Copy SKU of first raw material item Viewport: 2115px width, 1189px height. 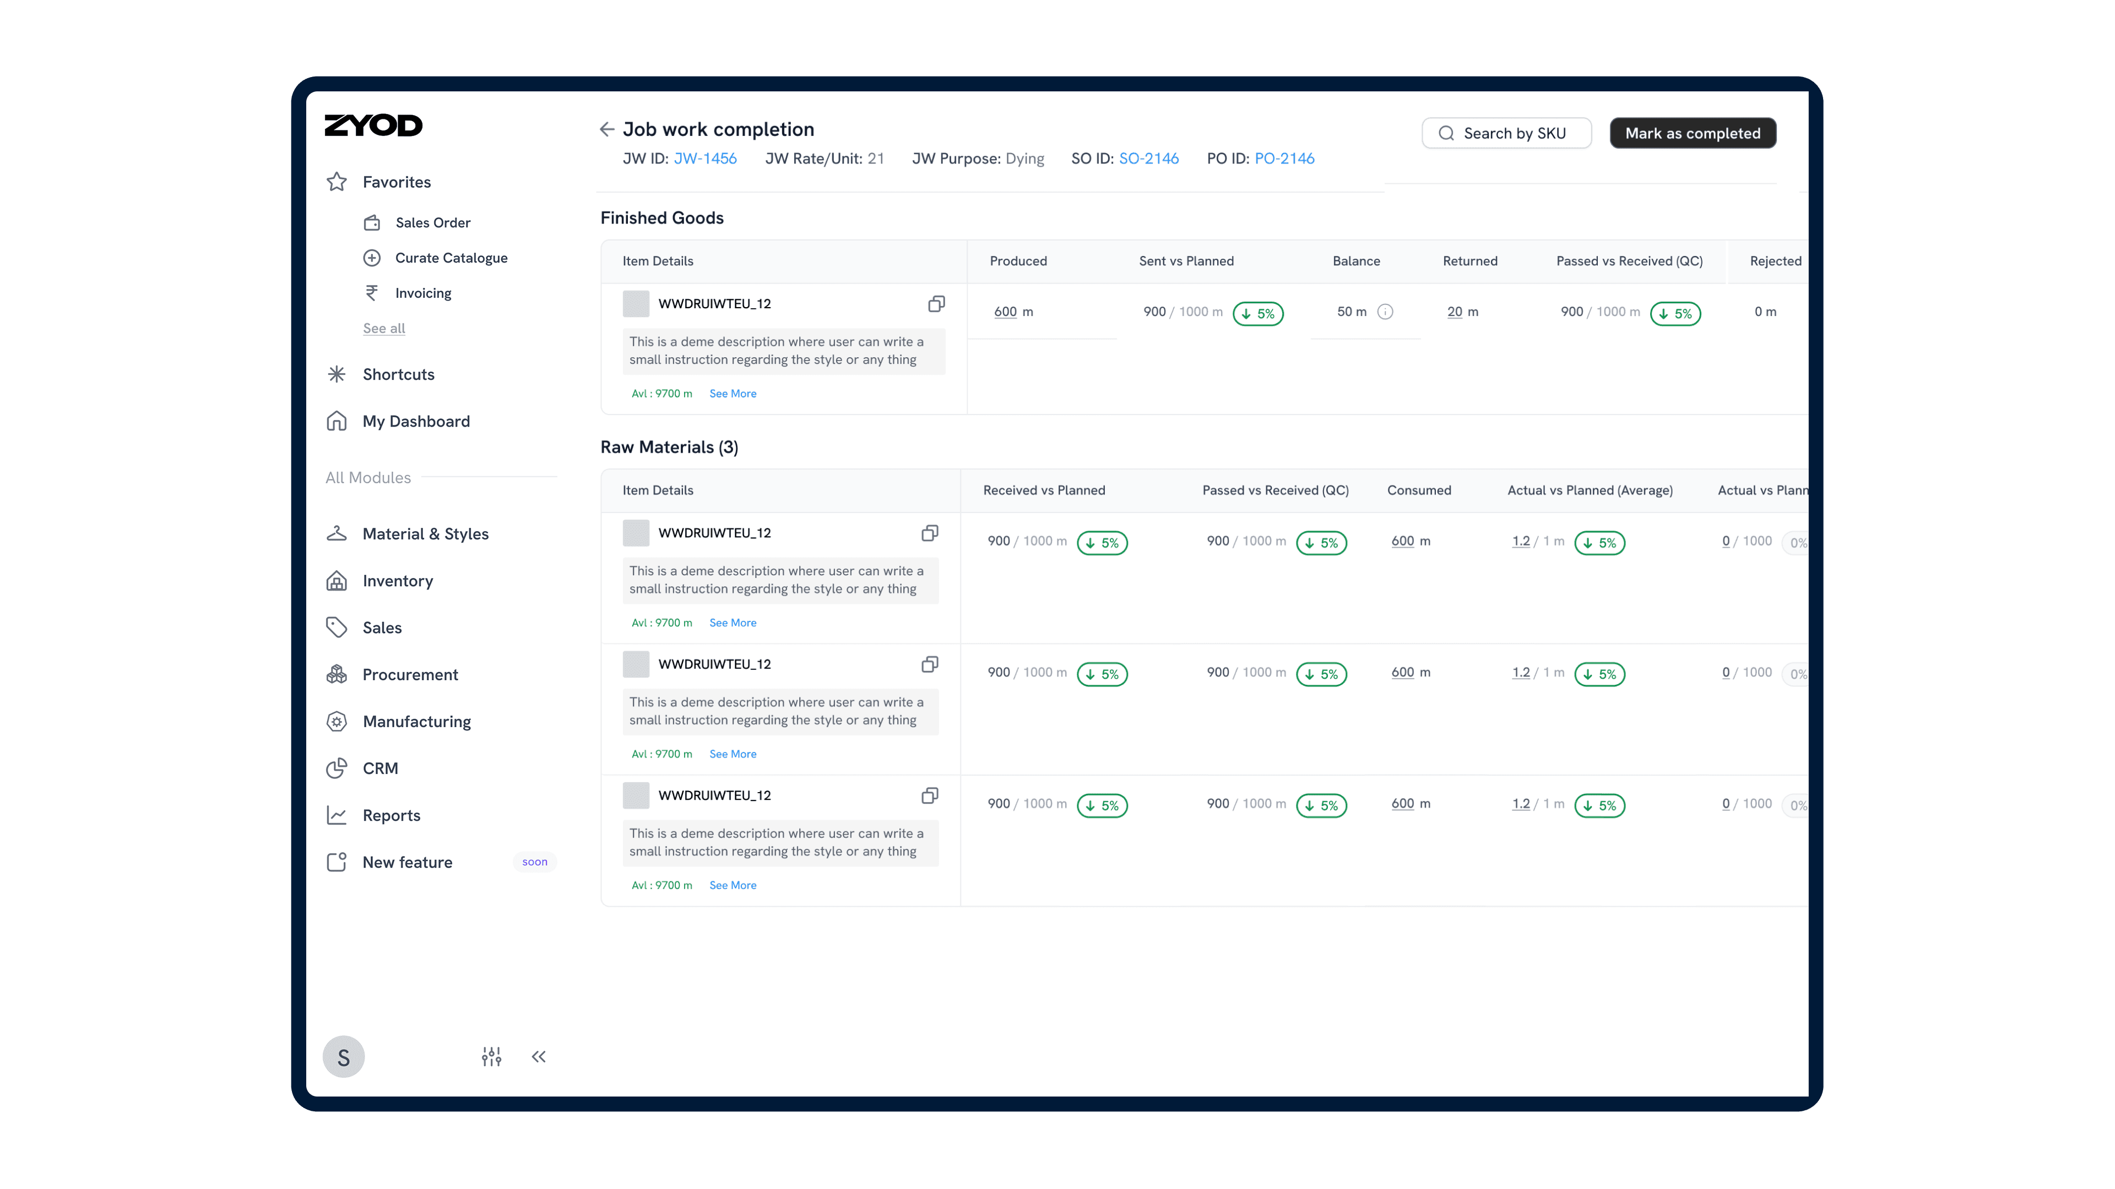click(929, 533)
